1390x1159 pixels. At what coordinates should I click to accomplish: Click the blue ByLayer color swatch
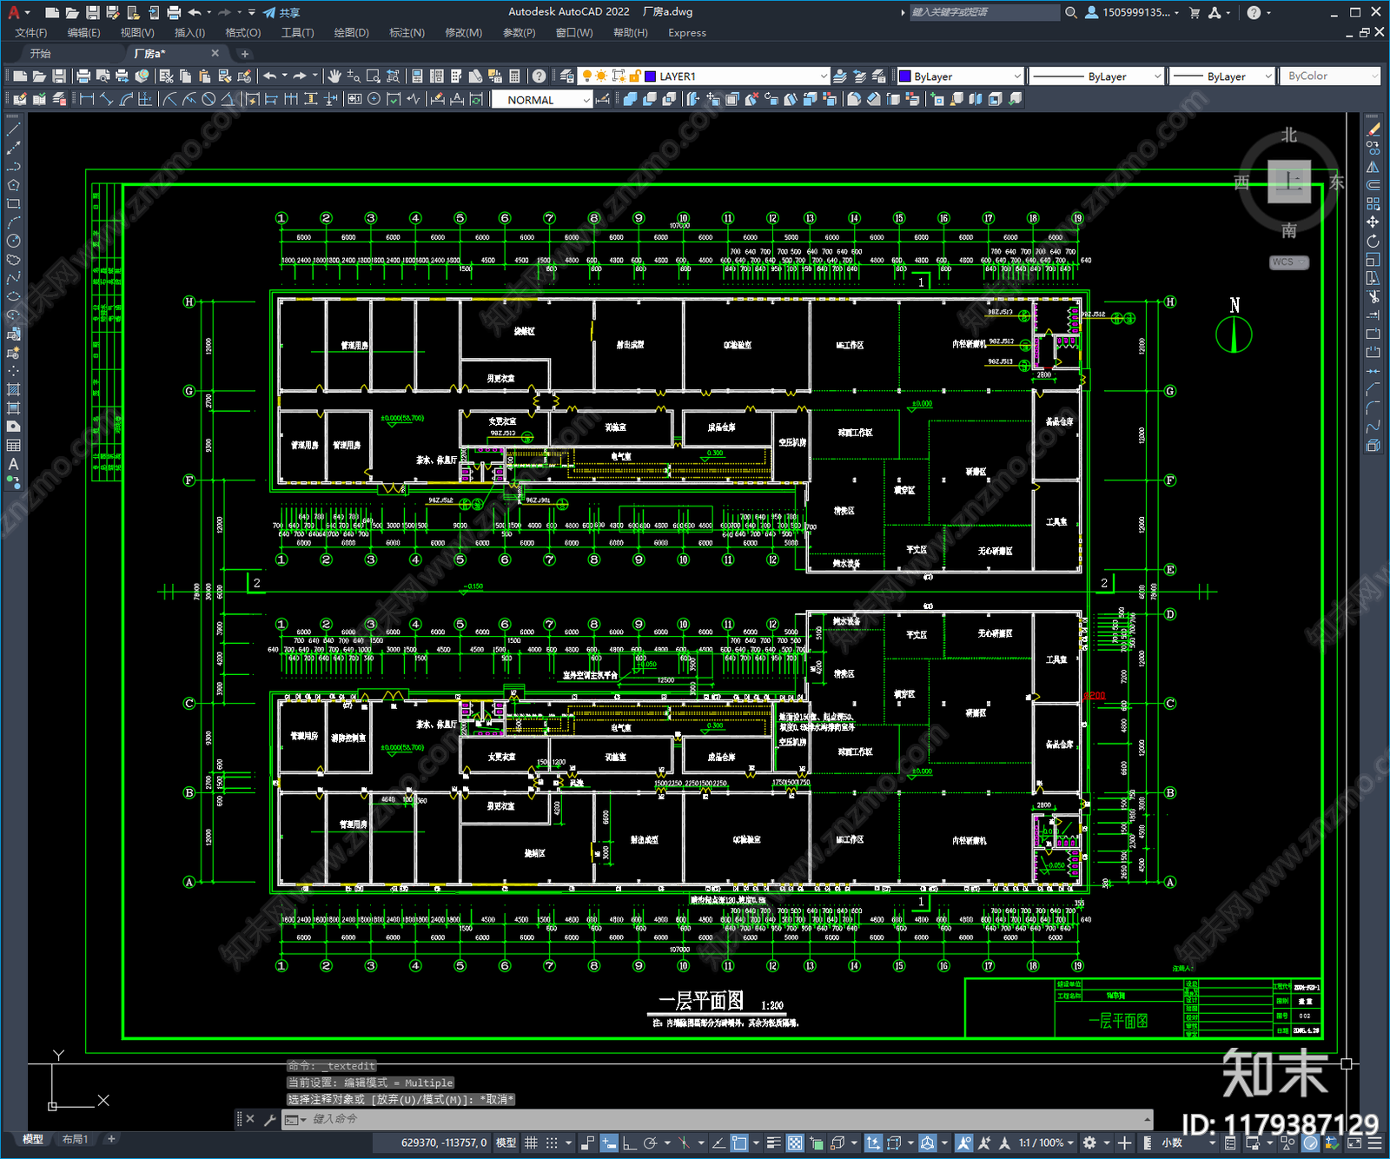[904, 76]
